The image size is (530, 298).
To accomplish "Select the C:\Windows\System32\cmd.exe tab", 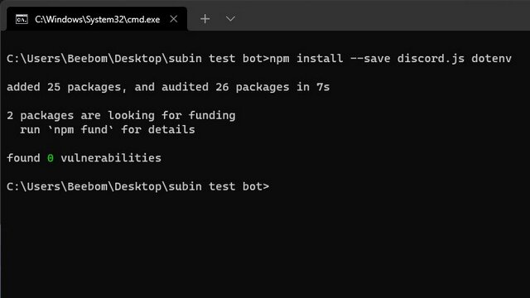I will click(97, 19).
